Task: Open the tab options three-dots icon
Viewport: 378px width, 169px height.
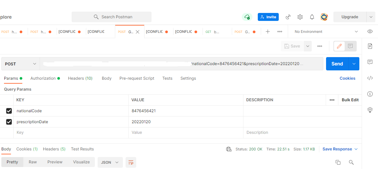Action: [280, 32]
